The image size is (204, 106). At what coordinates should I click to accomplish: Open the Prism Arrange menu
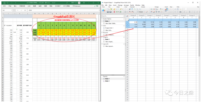point(126,5)
